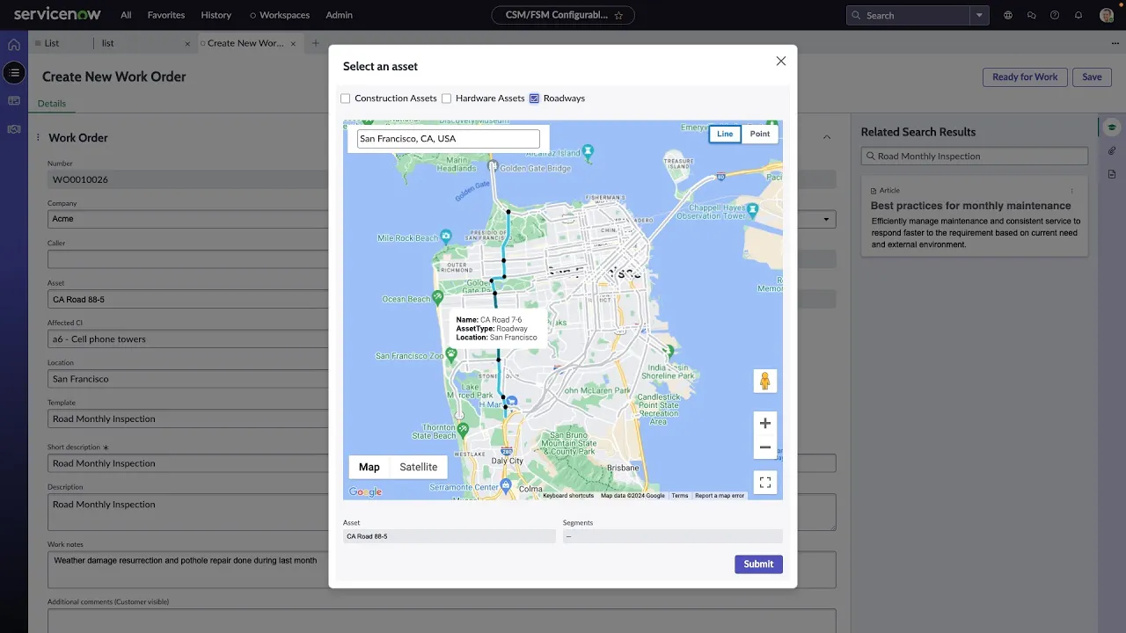Click the attachments paperclip icon on the right panel
1126x633 pixels.
[x=1112, y=150]
